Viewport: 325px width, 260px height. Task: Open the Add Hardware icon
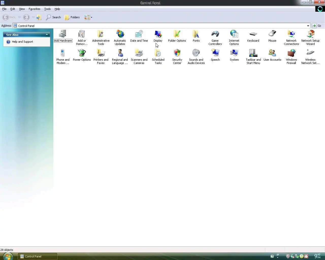tap(63, 34)
